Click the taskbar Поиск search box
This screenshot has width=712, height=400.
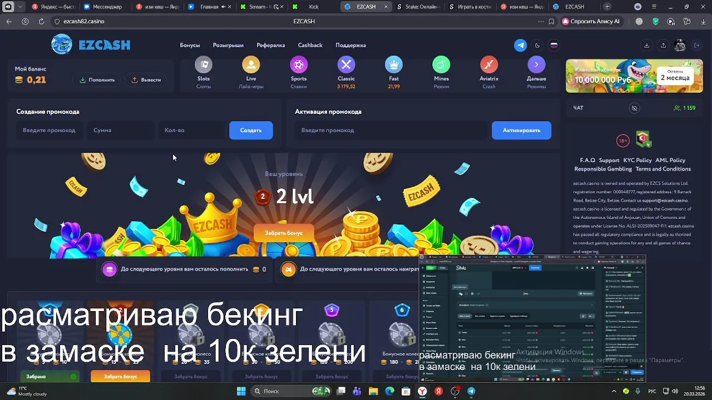coord(290,391)
